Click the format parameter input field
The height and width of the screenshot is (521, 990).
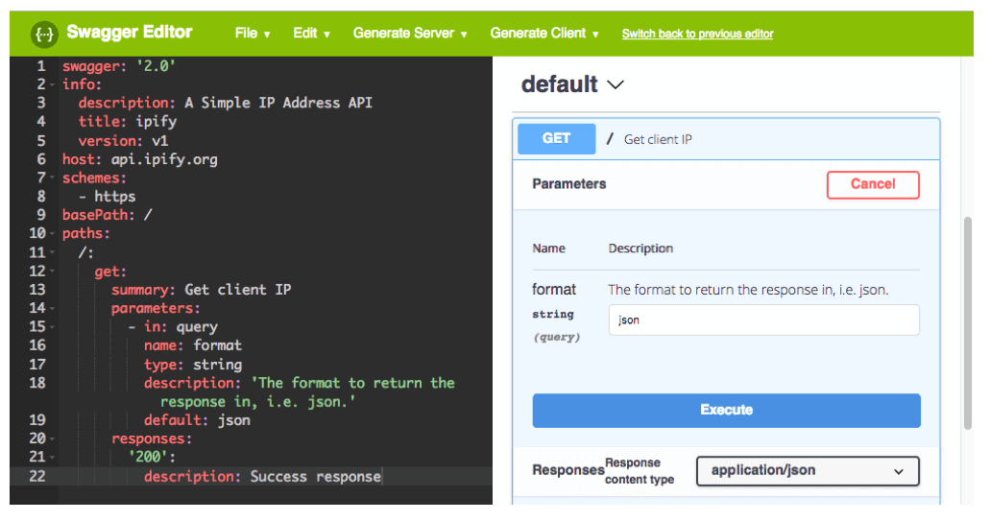(763, 320)
